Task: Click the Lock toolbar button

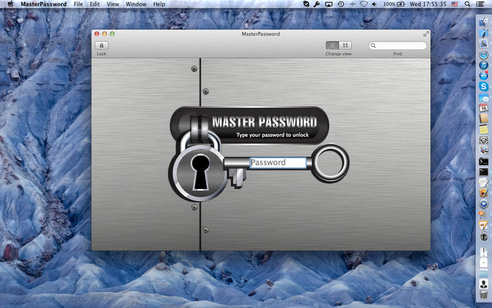Action: [101, 46]
